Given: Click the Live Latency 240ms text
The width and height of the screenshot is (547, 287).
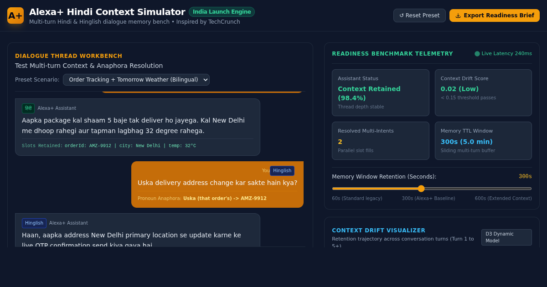Looking at the screenshot, I should [506, 54].
